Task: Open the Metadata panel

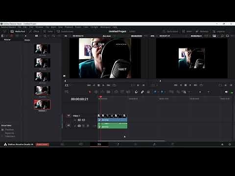Action: (202, 31)
